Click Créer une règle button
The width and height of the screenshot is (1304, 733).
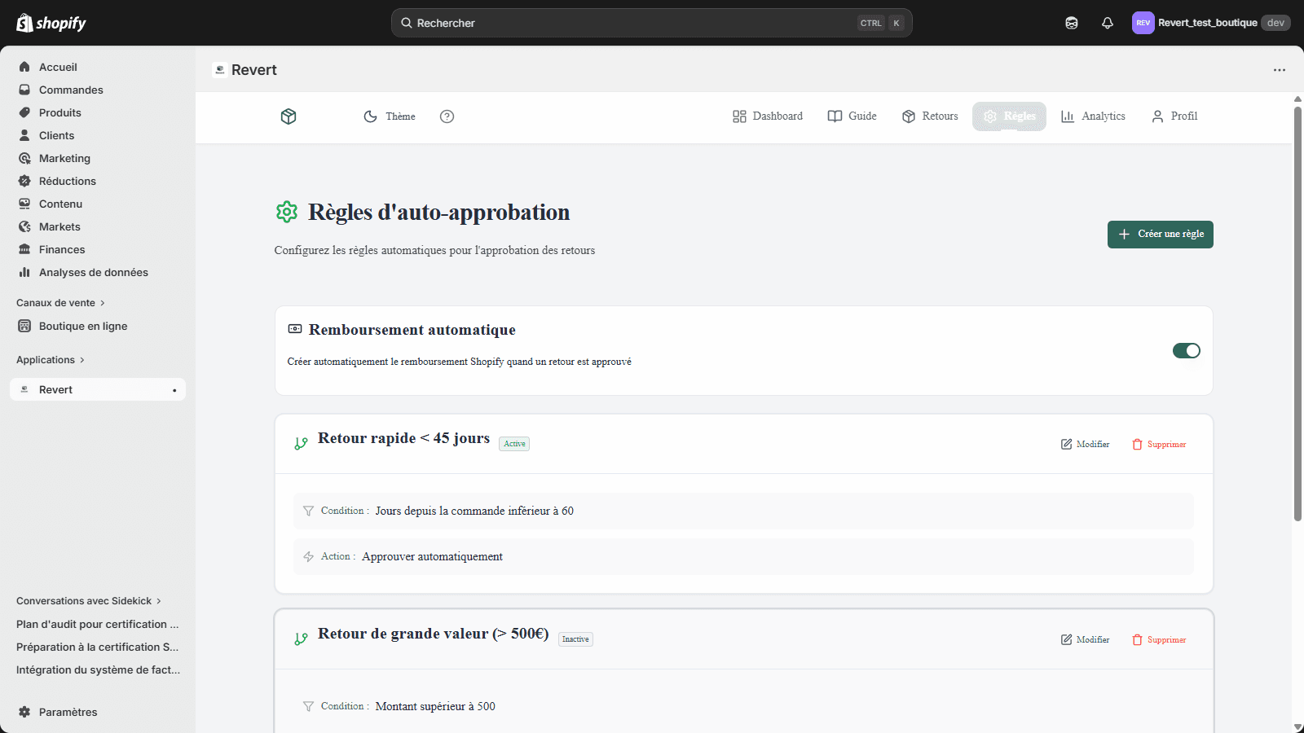click(x=1161, y=235)
